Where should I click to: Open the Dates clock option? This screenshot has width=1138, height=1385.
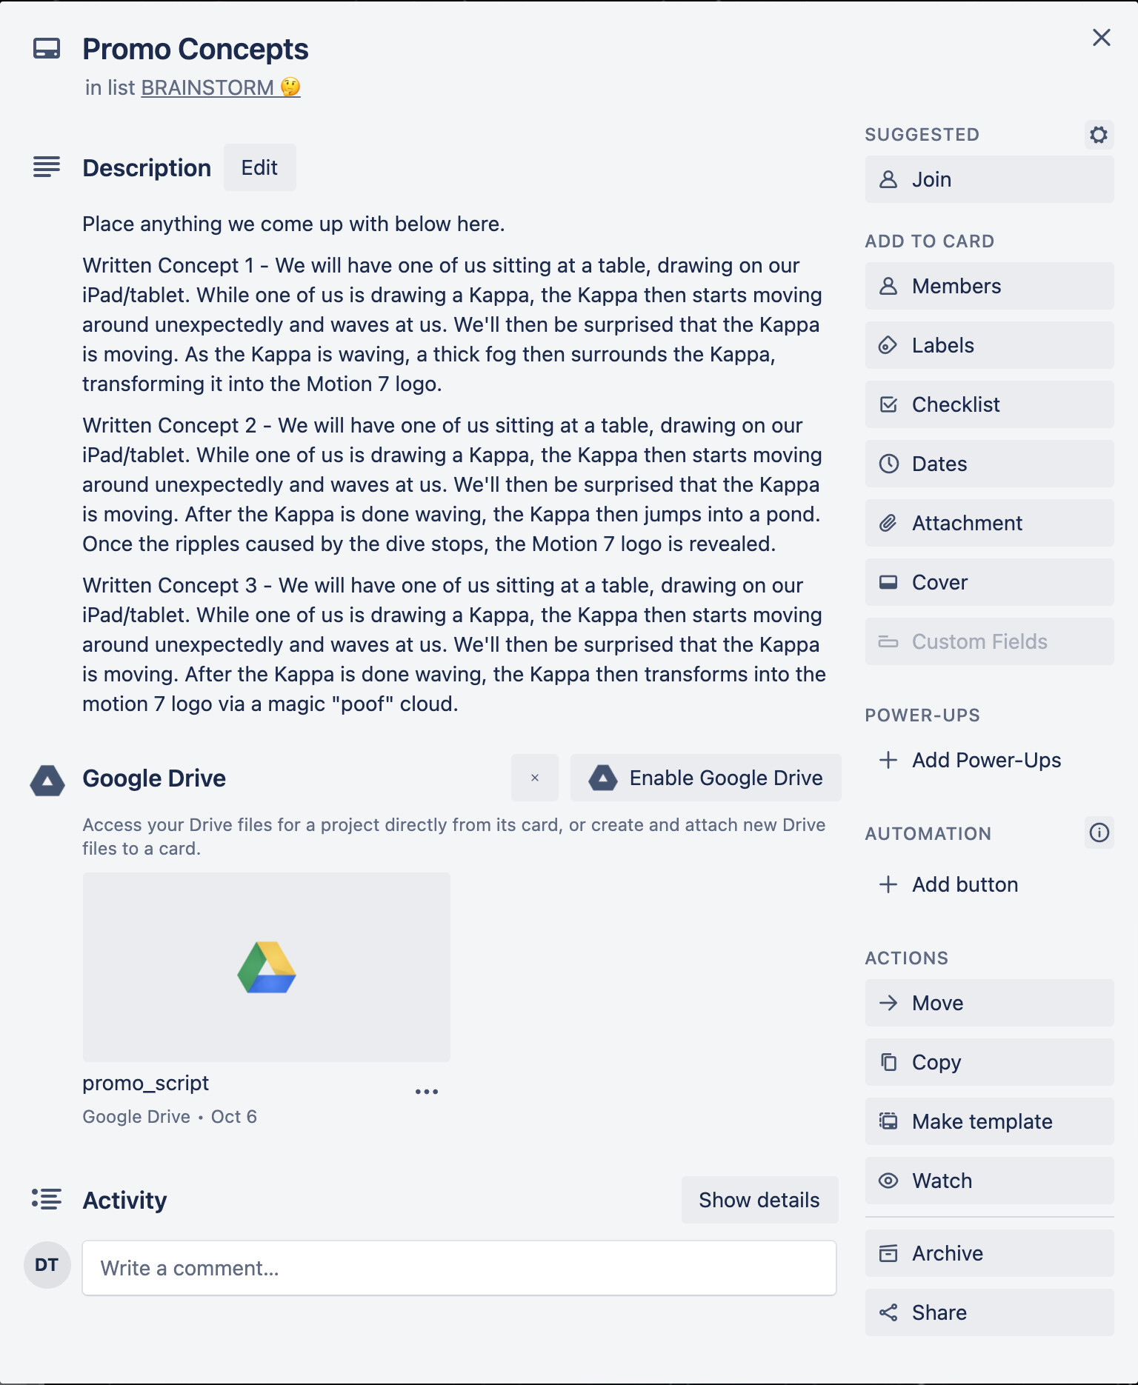point(988,464)
